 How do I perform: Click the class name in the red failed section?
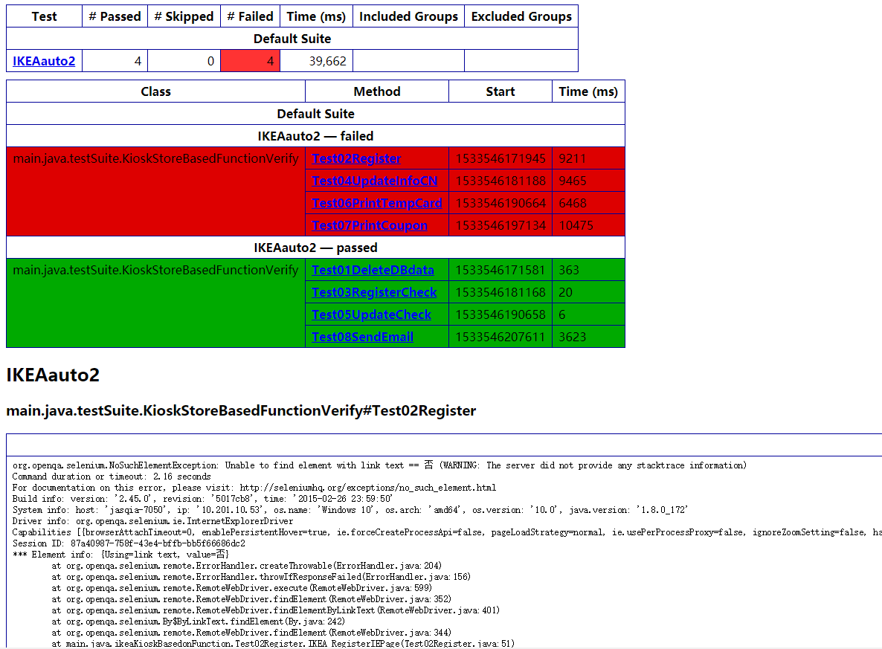coord(156,158)
